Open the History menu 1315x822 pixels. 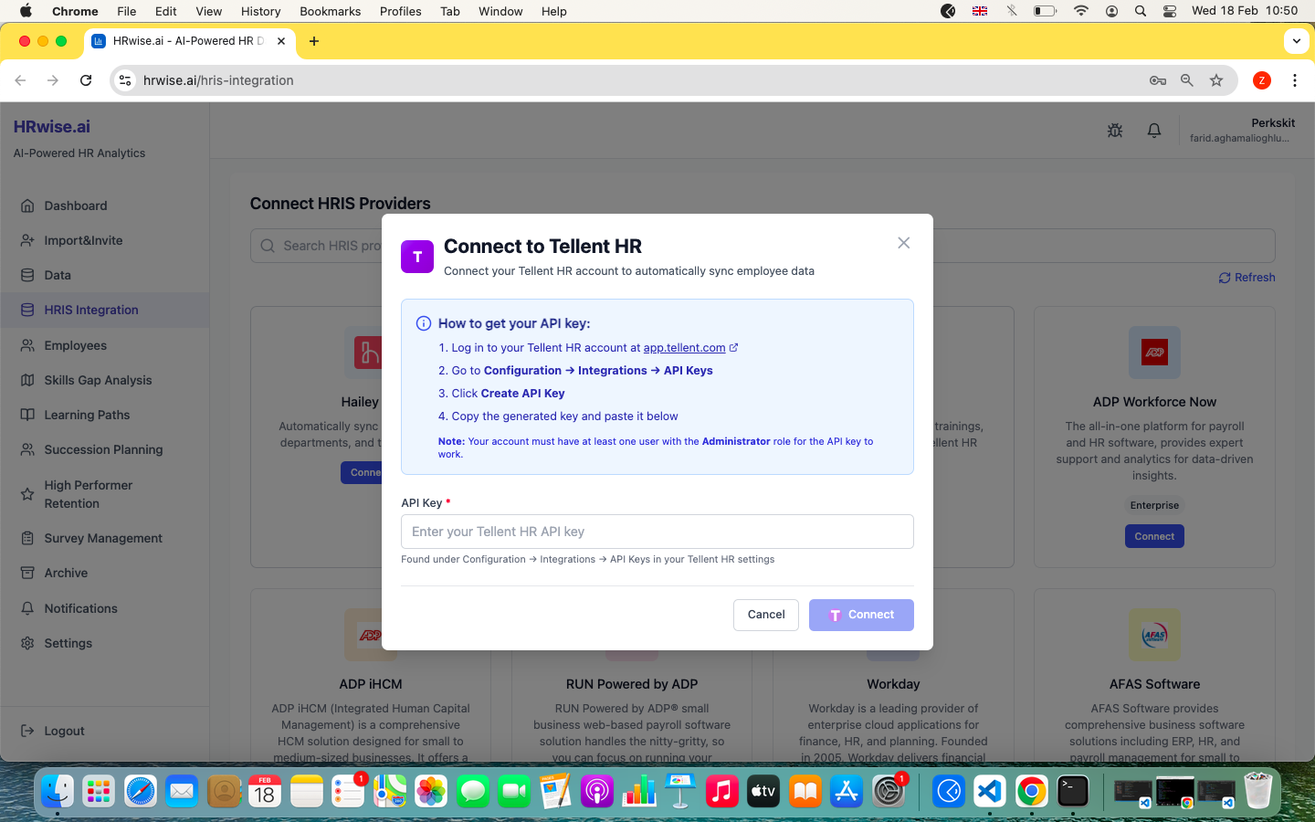(261, 11)
